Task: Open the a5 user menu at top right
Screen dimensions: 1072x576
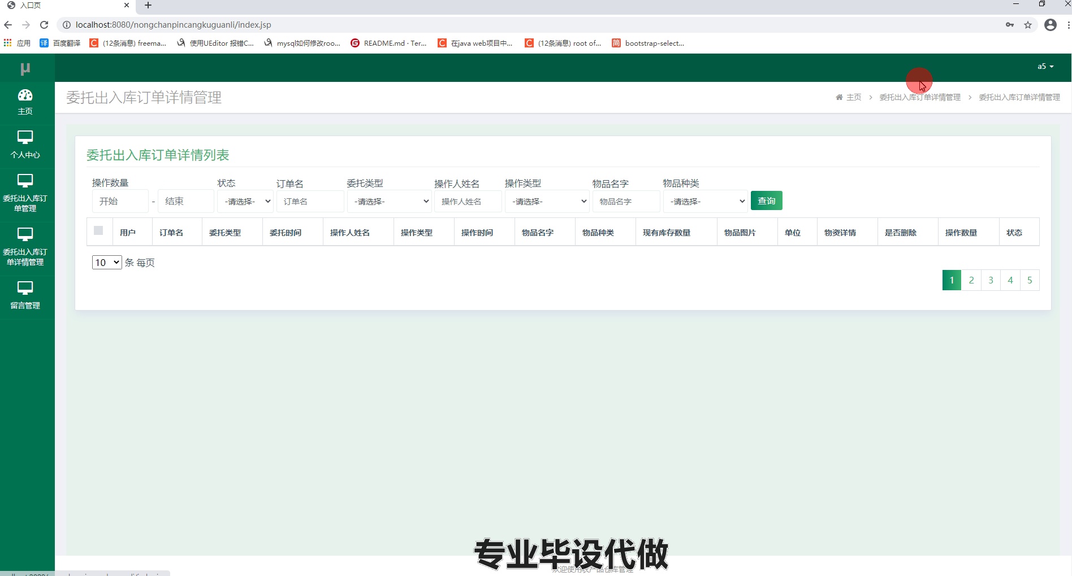Action: pyautogui.click(x=1045, y=66)
